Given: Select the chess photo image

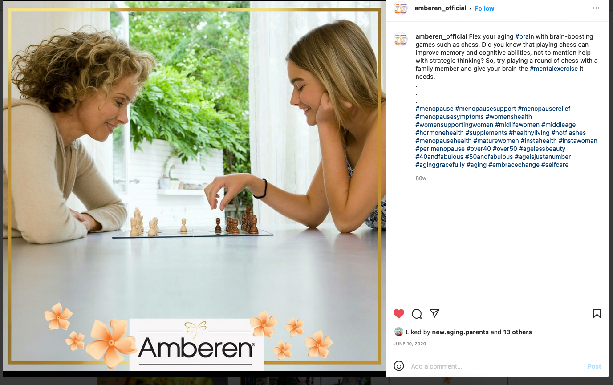Looking at the screenshot, I should click(195, 186).
